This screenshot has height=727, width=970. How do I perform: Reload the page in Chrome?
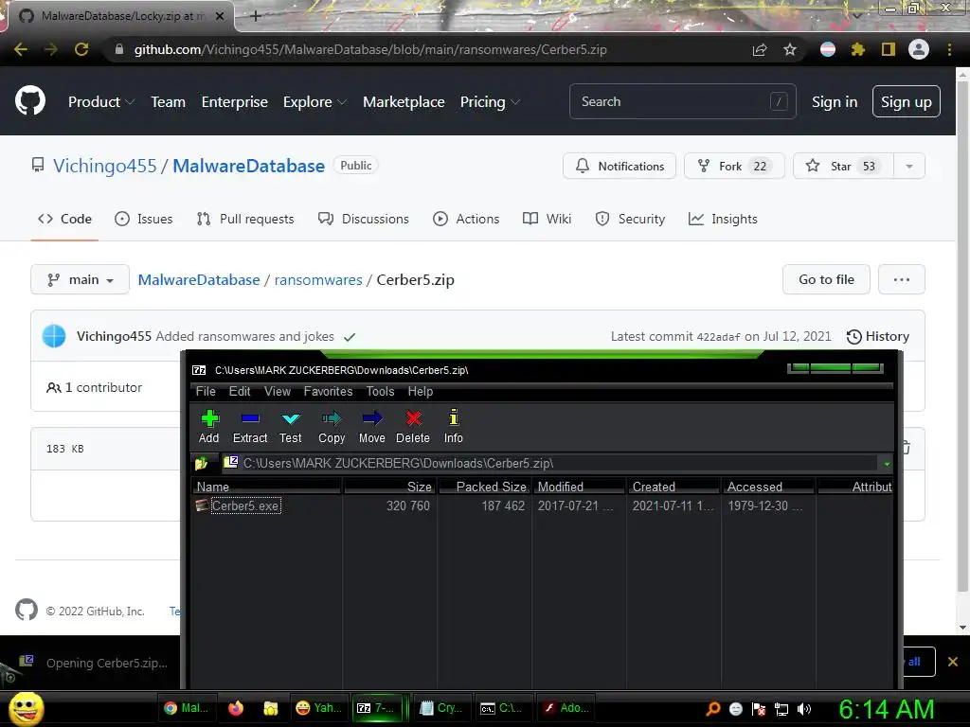(x=81, y=49)
